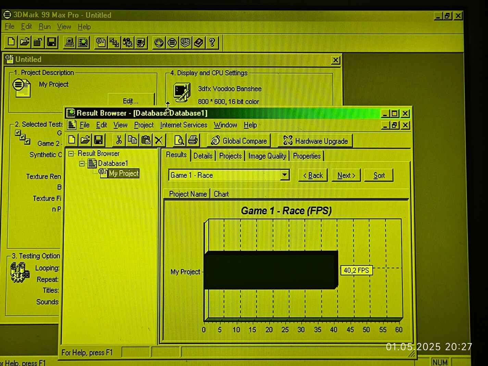The image size is (488, 366).
Task: Click the Result Browser title bar icon
Action: click(71, 113)
